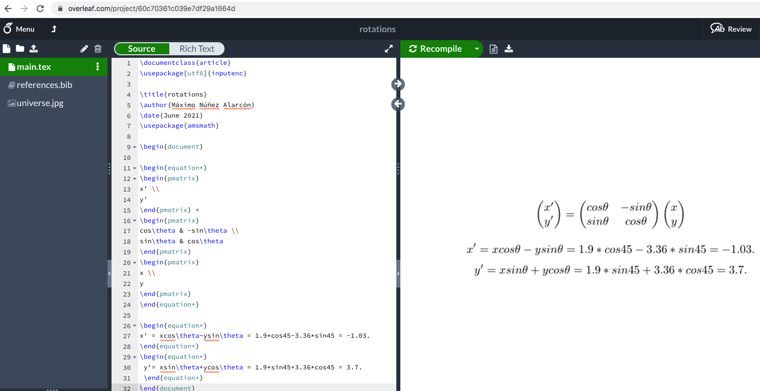760x391 pixels.
Task: Upload a file using the upload icon
Action: [34, 48]
